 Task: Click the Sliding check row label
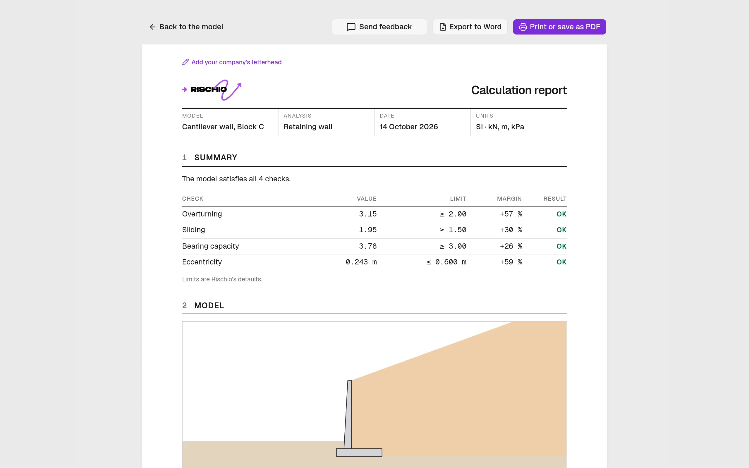(193, 230)
